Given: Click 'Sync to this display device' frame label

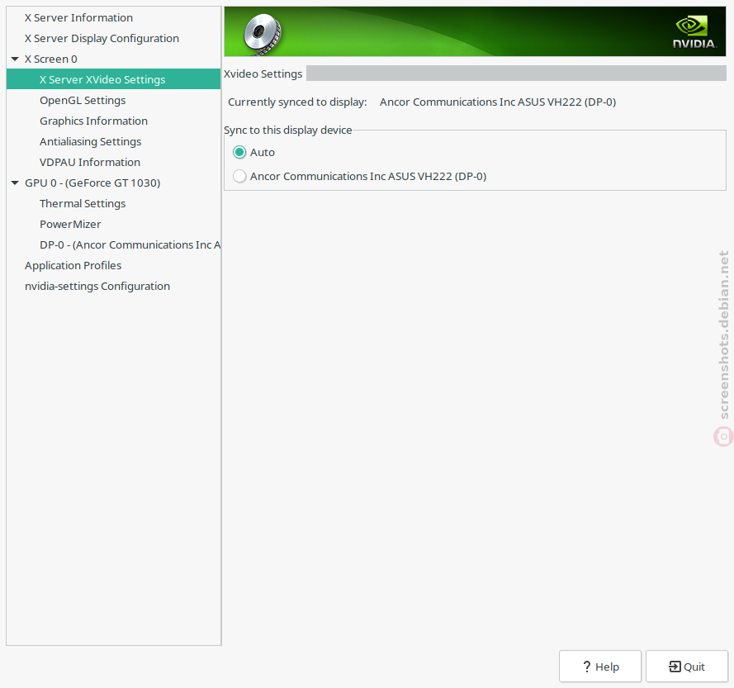Looking at the screenshot, I should (288, 130).
